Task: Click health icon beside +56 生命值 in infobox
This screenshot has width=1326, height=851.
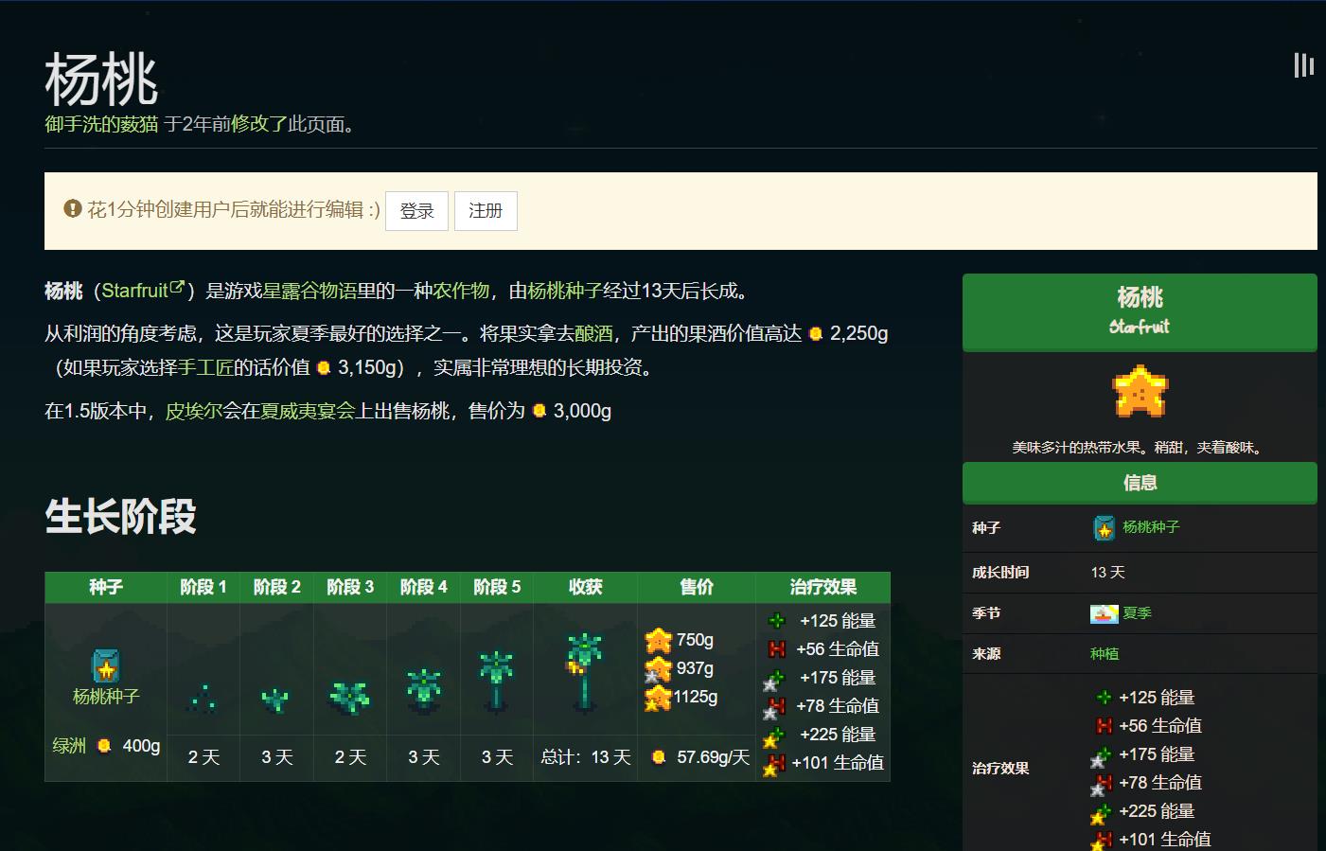Action: coord(1104,726)
